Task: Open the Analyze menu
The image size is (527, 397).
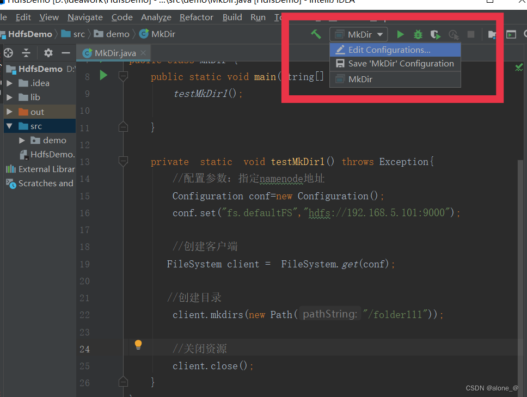Action: click(x=156, y=17)
